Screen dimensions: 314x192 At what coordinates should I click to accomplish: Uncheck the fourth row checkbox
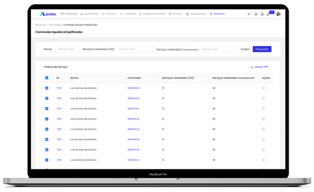click(x=47, y=119)
